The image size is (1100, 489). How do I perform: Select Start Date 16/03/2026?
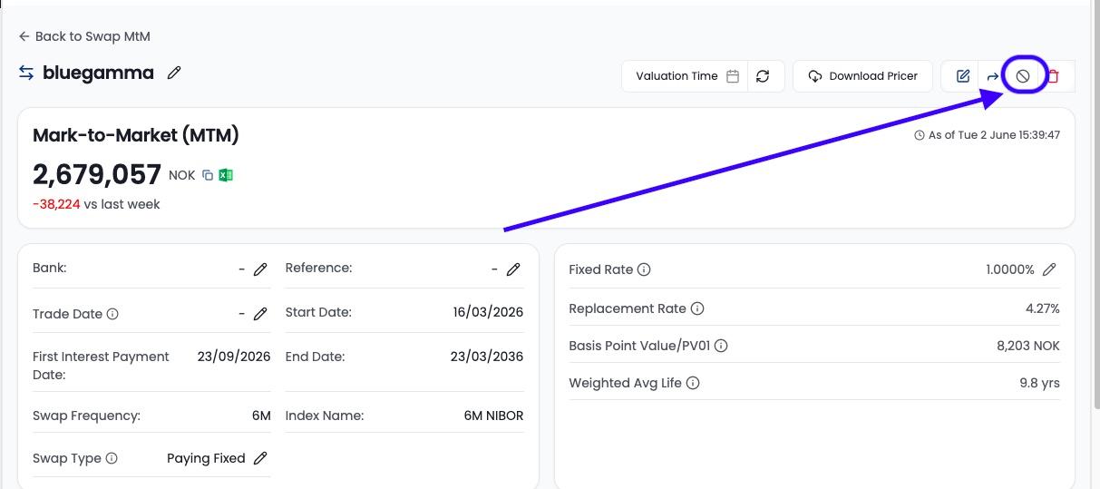pos(488,312)
